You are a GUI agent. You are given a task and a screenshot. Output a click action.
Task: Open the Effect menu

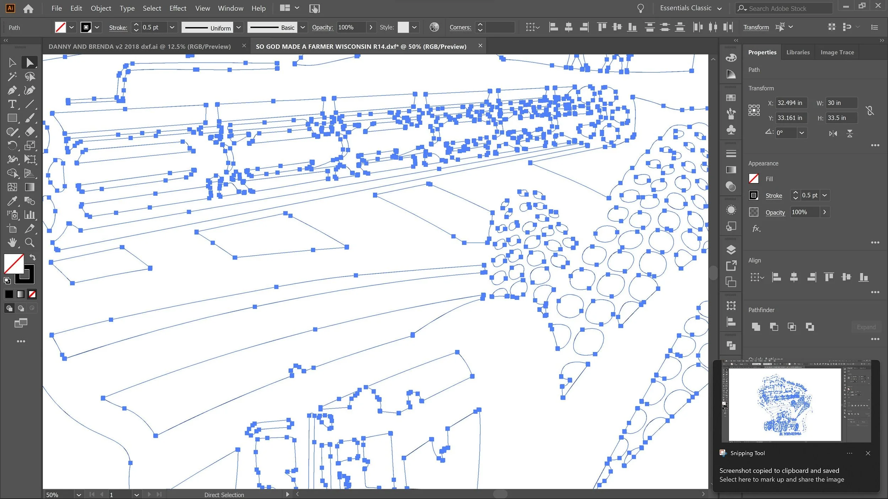point(178,8)
